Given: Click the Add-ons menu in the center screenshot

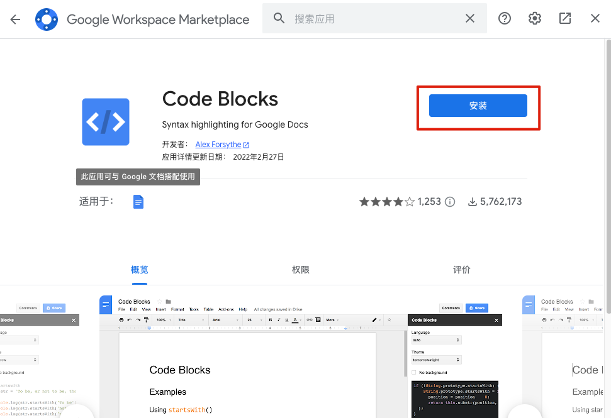Looking at the screenshot, I should coord(226,309).
